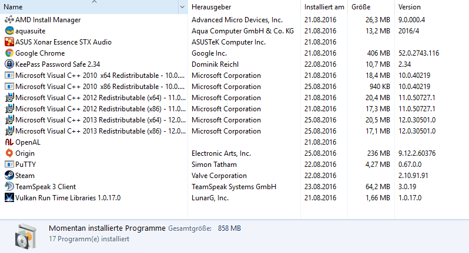Sort by the Installiert am column header
The image size is (469, 253).
point(324,7)
